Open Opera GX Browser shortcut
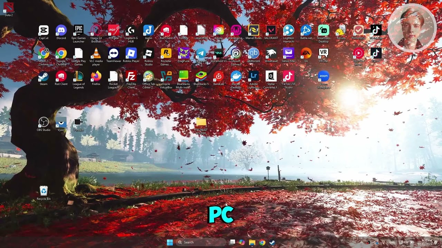The height and width of the screenshot is (248, 442). pyautogui.click(x=96, y=34)
